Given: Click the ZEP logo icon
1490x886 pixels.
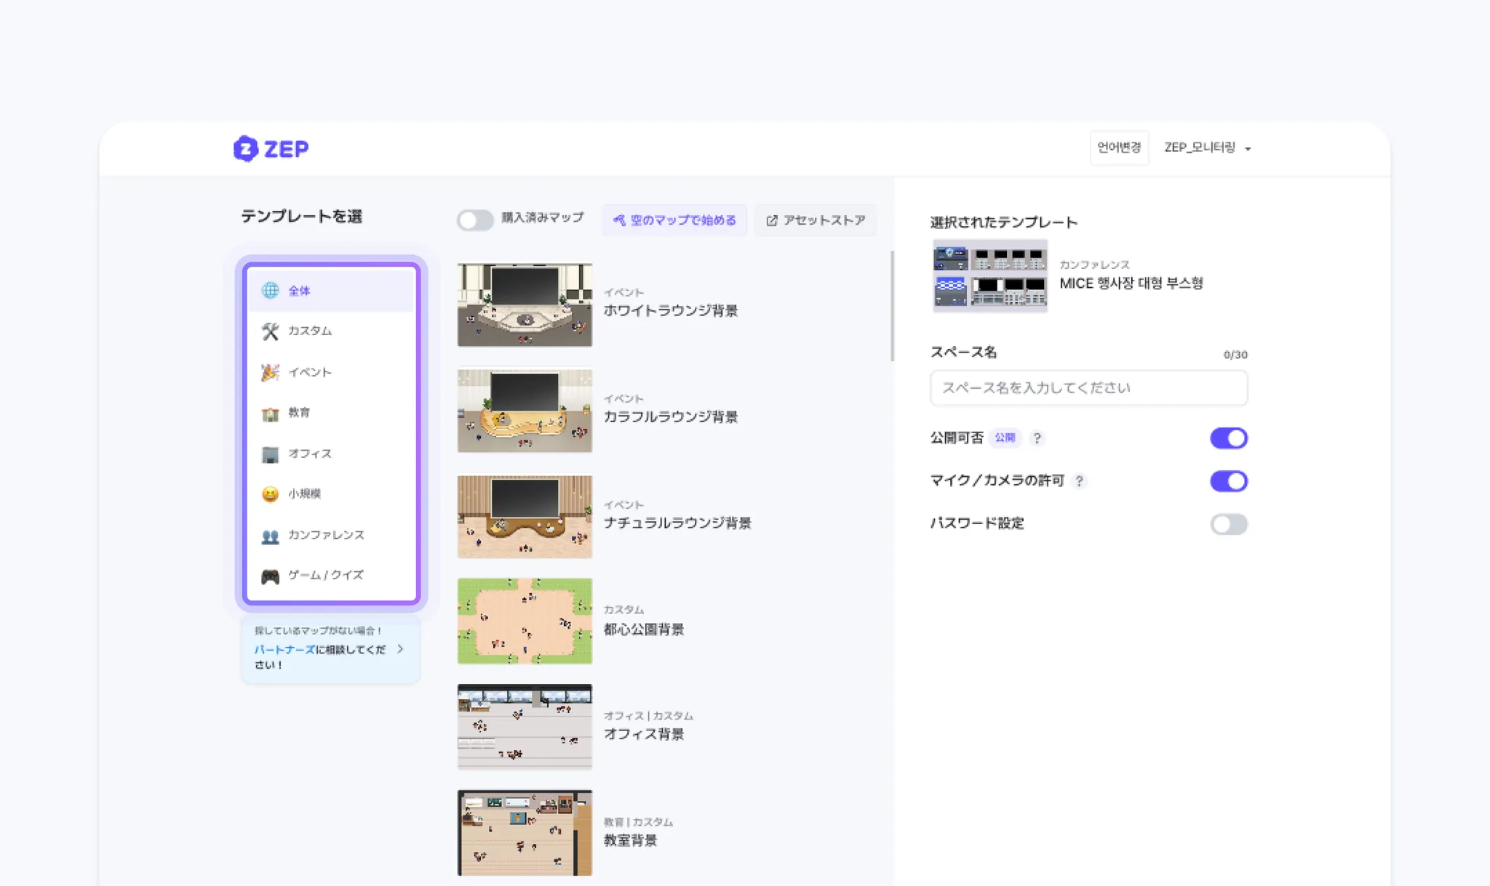Looking at the screenshot, I should [246, 148].
